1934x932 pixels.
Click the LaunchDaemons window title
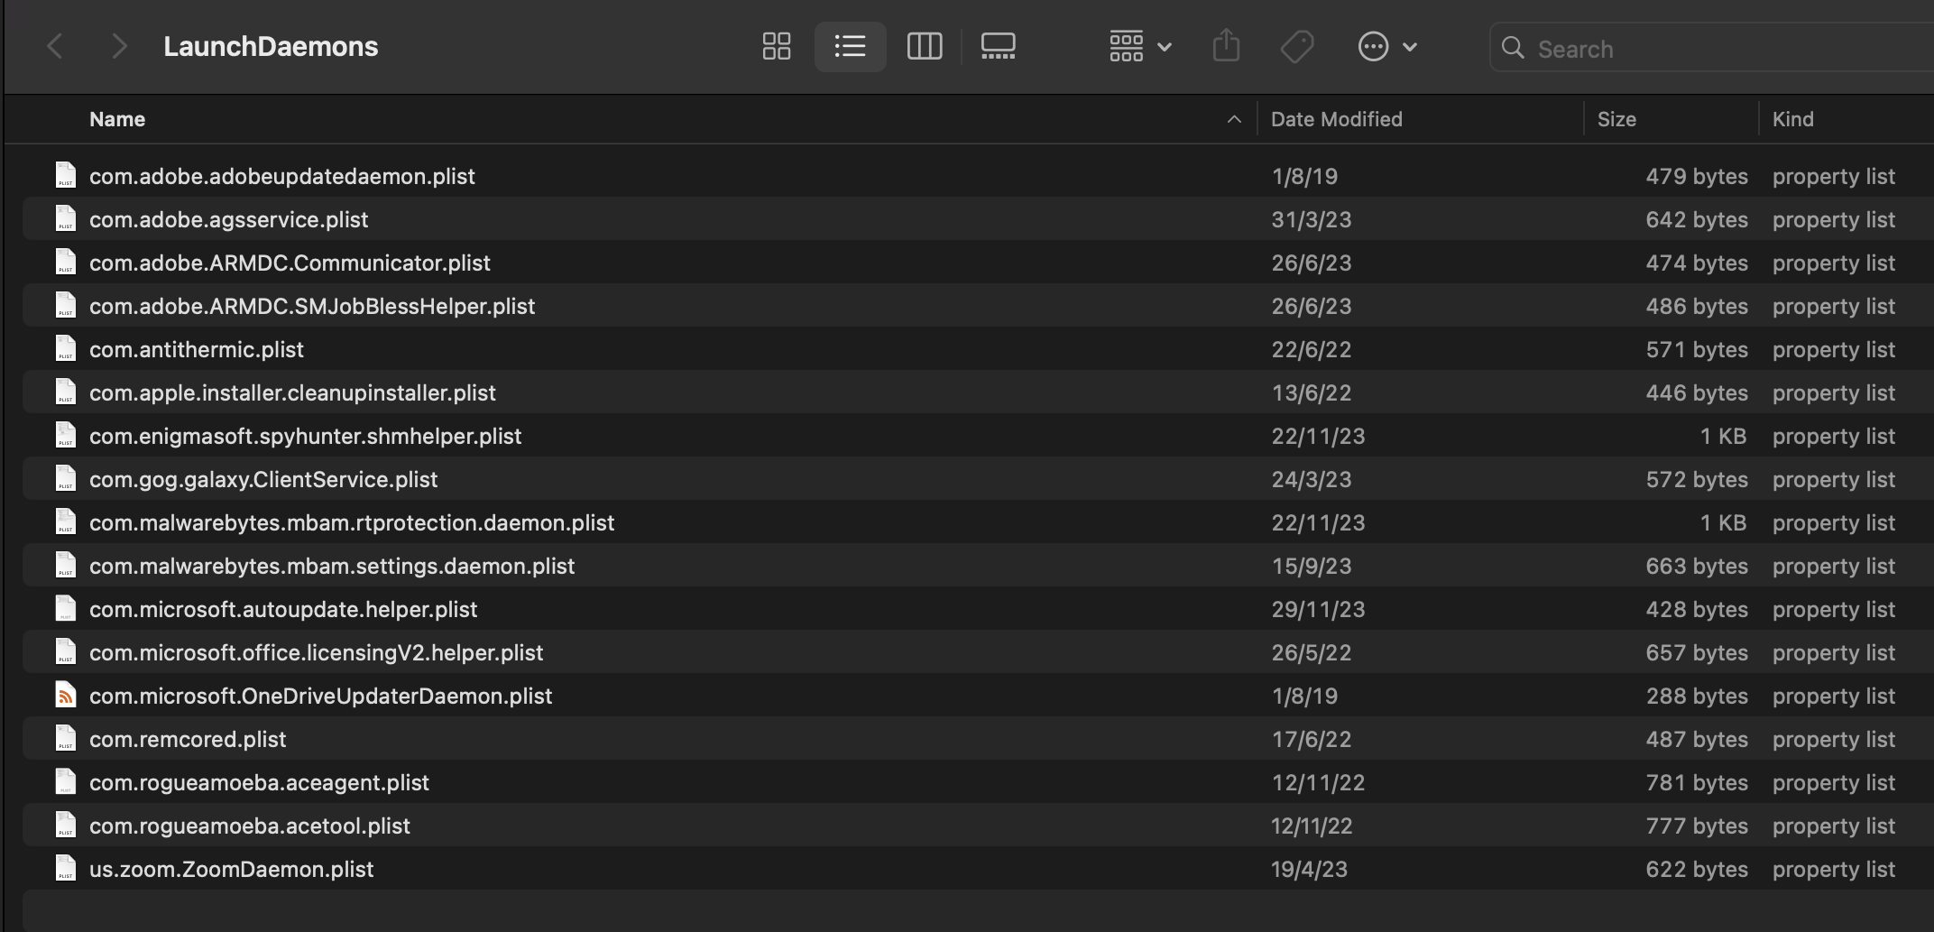[x=271, y=46]
